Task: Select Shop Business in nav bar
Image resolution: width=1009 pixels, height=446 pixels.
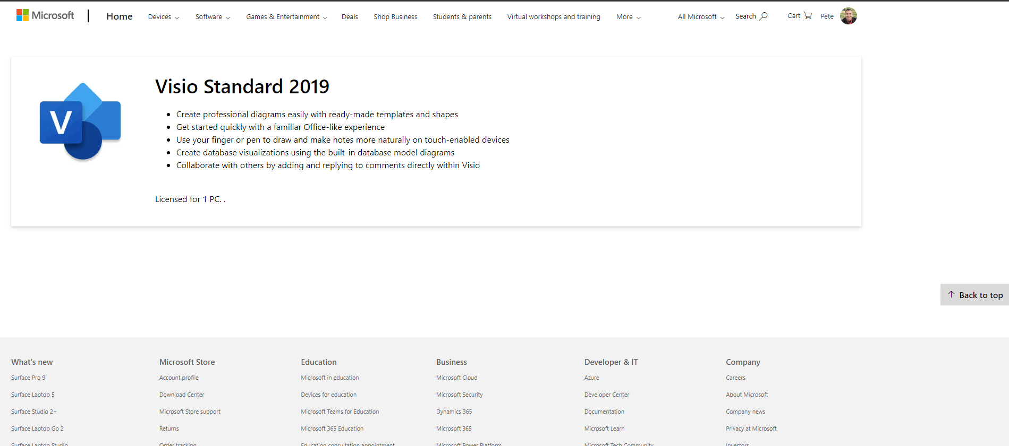Action: pyautogui.click(x=395, y=17)
